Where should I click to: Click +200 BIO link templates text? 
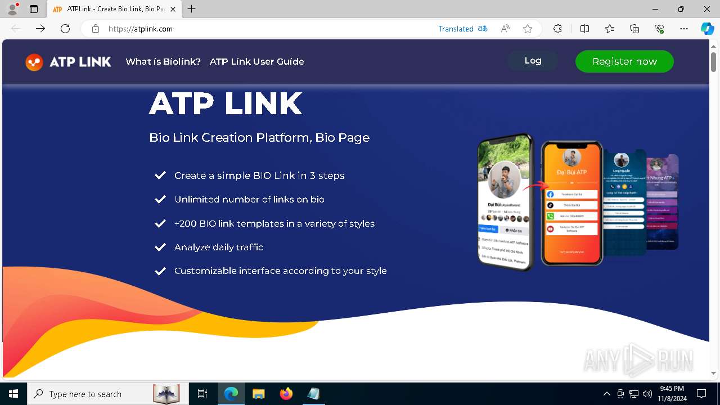274,223
